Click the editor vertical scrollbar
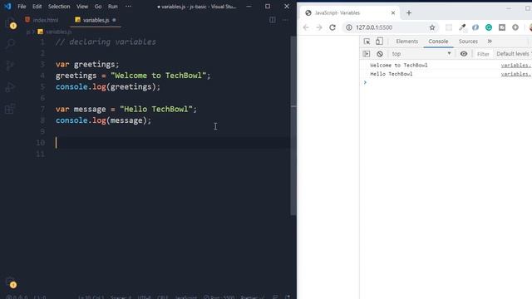Viewport: 532px width, 299px height. pyautogui.click(x=293, y=125)
